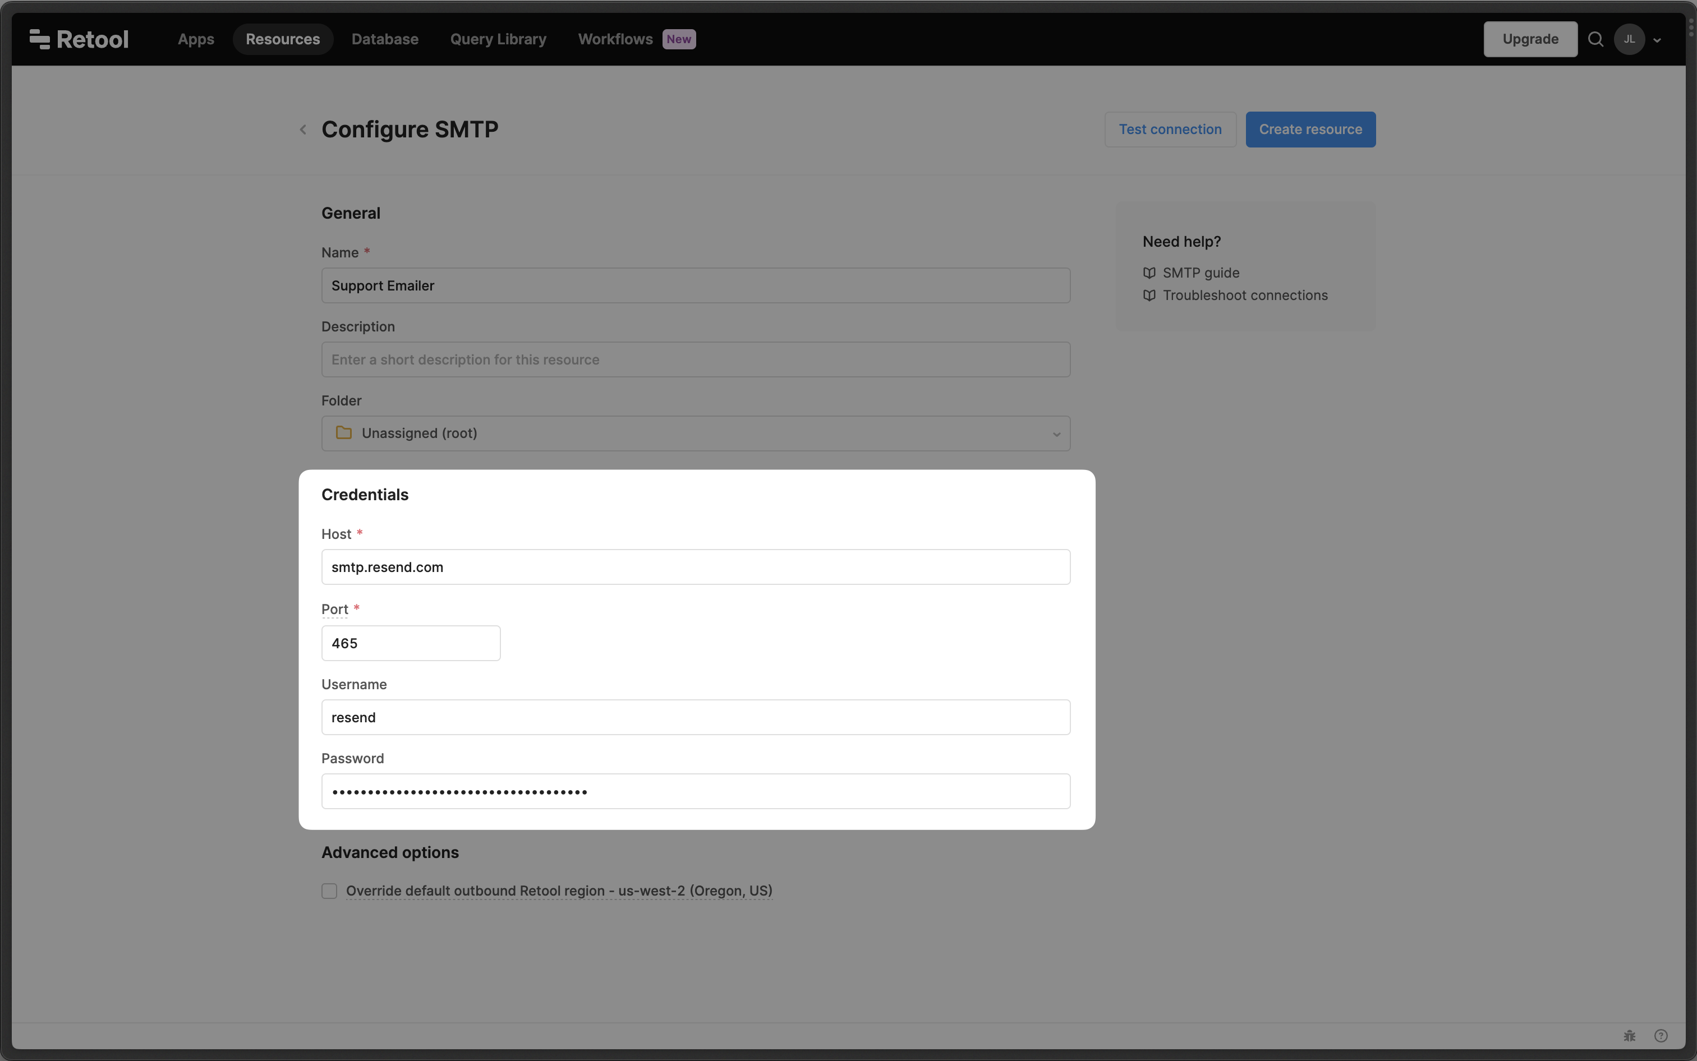
Task: Click the SMTP guide book icon
Action: click(x=1149, y=273)
